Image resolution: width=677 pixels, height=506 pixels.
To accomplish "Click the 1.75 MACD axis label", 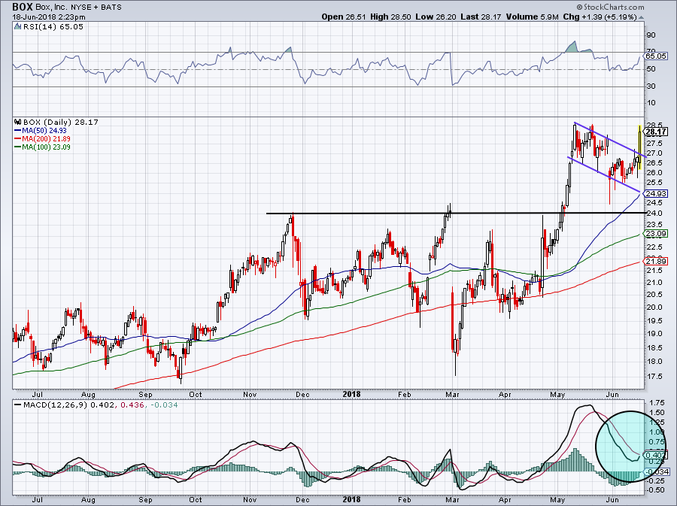I will point(657,402).
